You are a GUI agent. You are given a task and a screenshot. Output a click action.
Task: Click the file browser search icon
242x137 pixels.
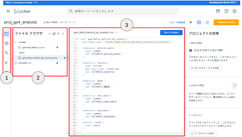coord(59,34)
